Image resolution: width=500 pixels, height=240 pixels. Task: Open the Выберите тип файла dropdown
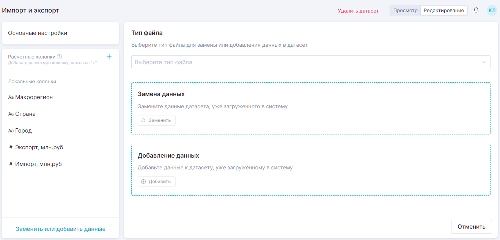pos(303,62)
